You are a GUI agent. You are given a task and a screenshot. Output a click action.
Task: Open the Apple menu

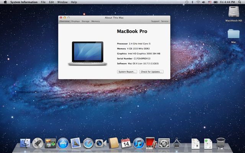click(5, 2)
